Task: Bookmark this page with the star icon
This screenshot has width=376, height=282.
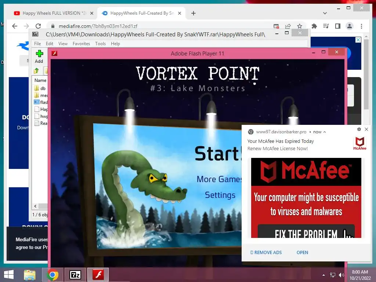Action: point(300,26)
